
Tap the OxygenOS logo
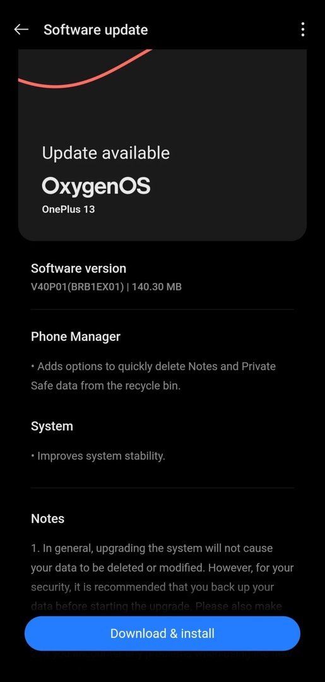(96, 186)
